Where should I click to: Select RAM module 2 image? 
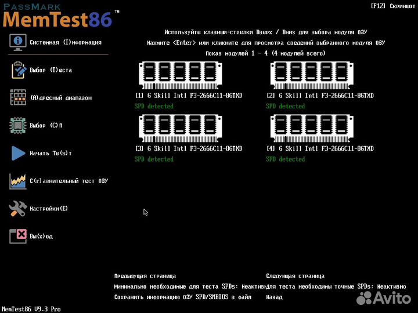click(x=312, y=75)
